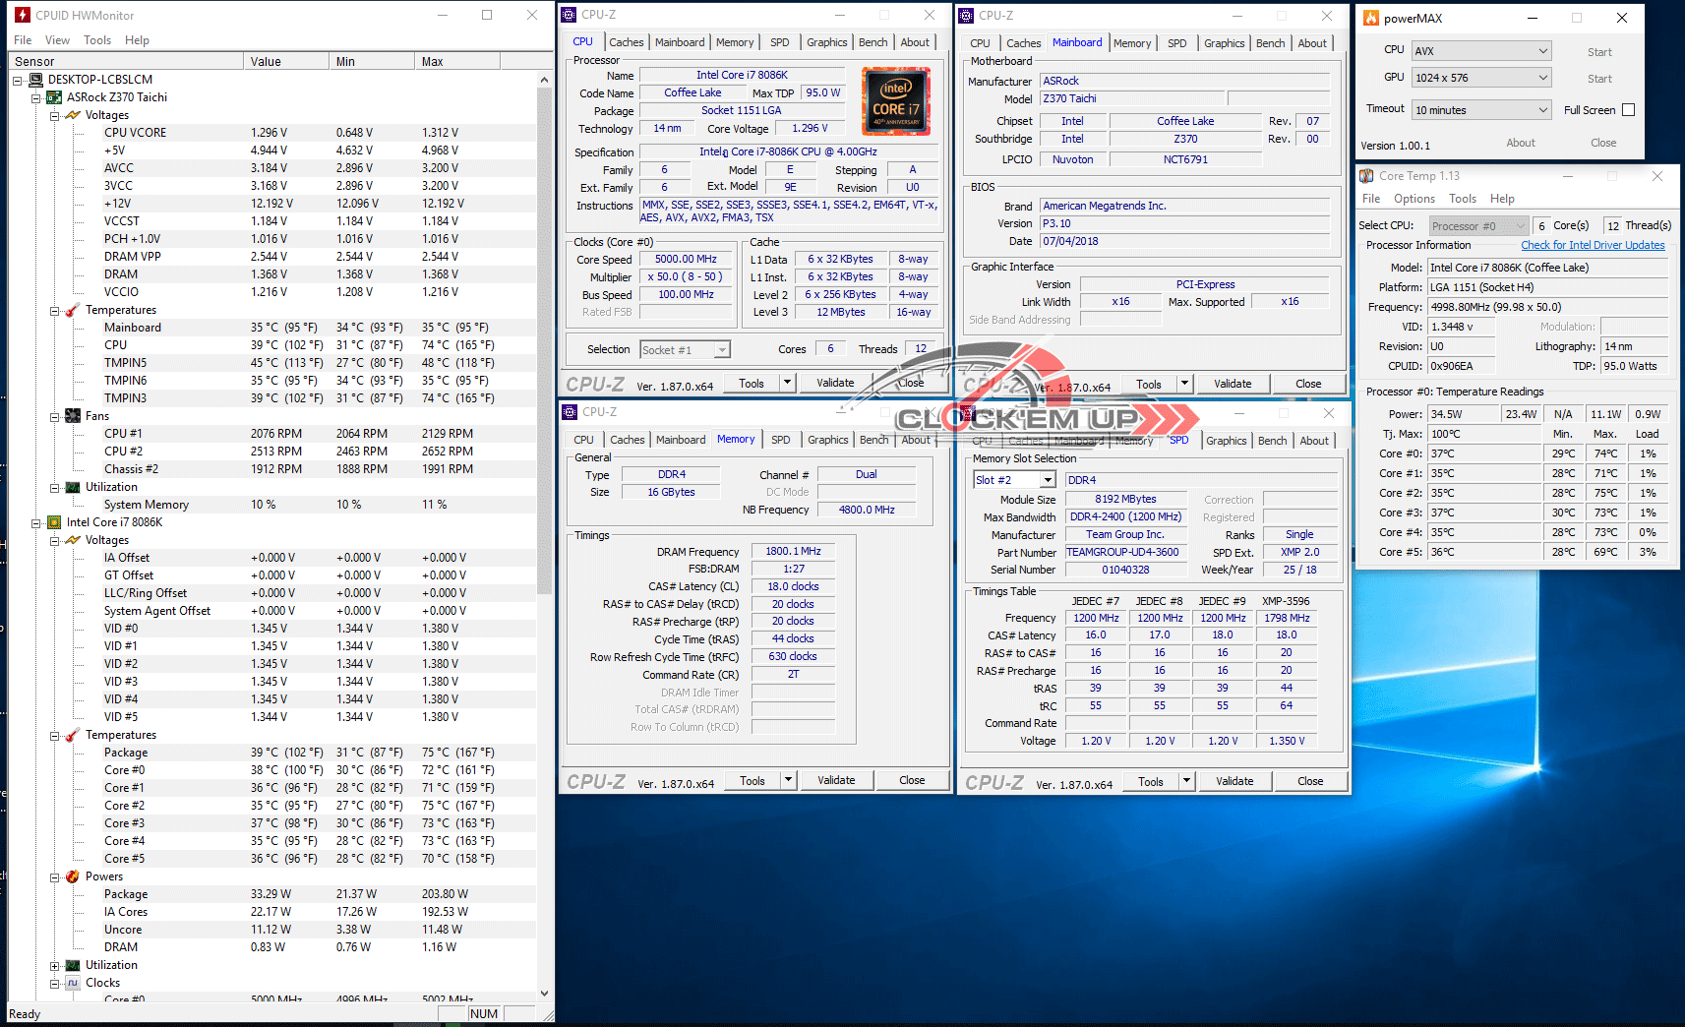Click the Intel Core i7 logo badge
The height and width of the screenshot is (1027, 1685).
pos(896,101)
